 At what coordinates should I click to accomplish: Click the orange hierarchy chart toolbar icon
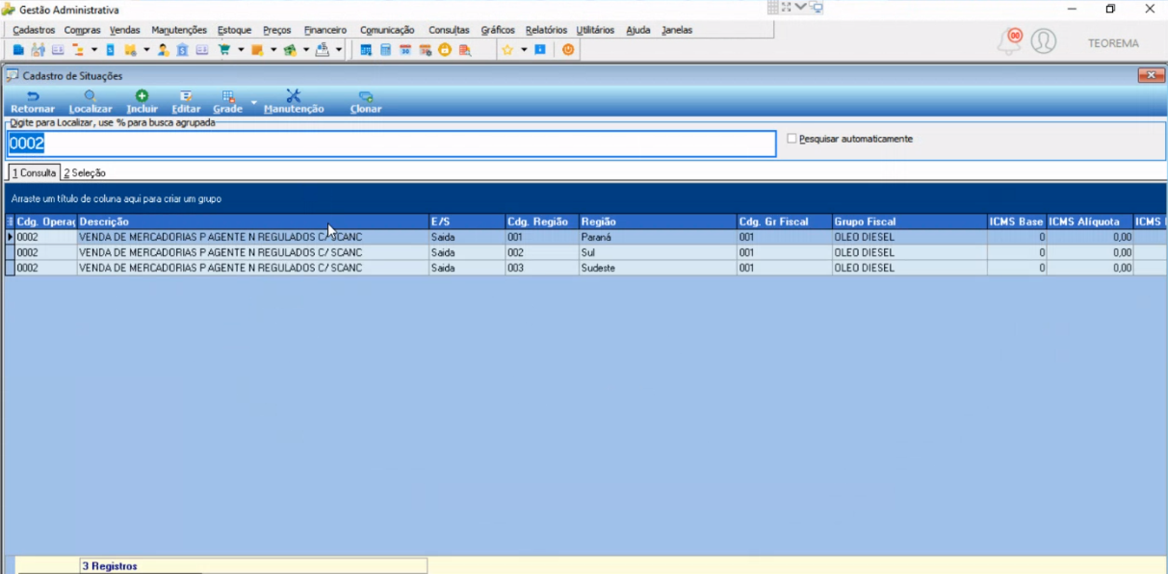tap(77, 49)
